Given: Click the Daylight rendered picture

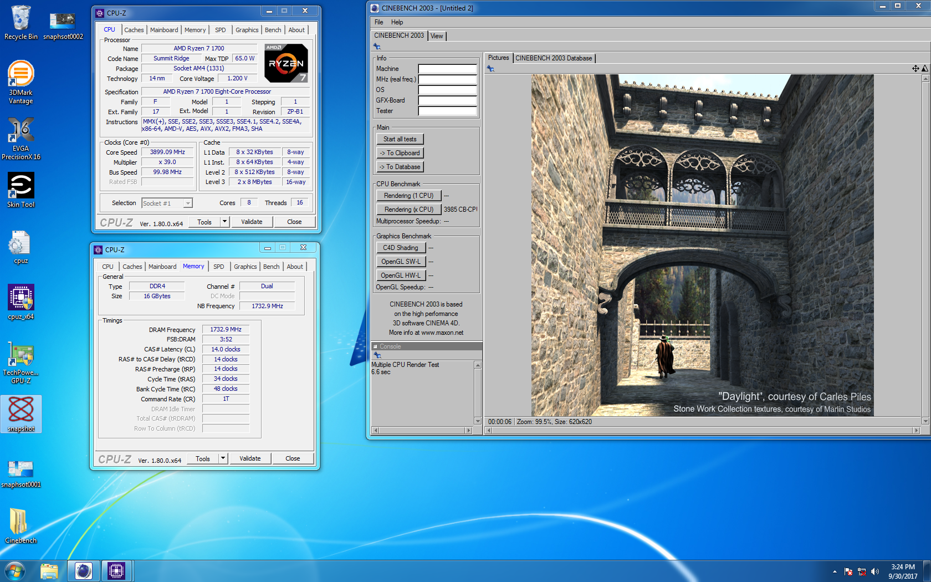Looking at the screenshot, I should point(702,245).
